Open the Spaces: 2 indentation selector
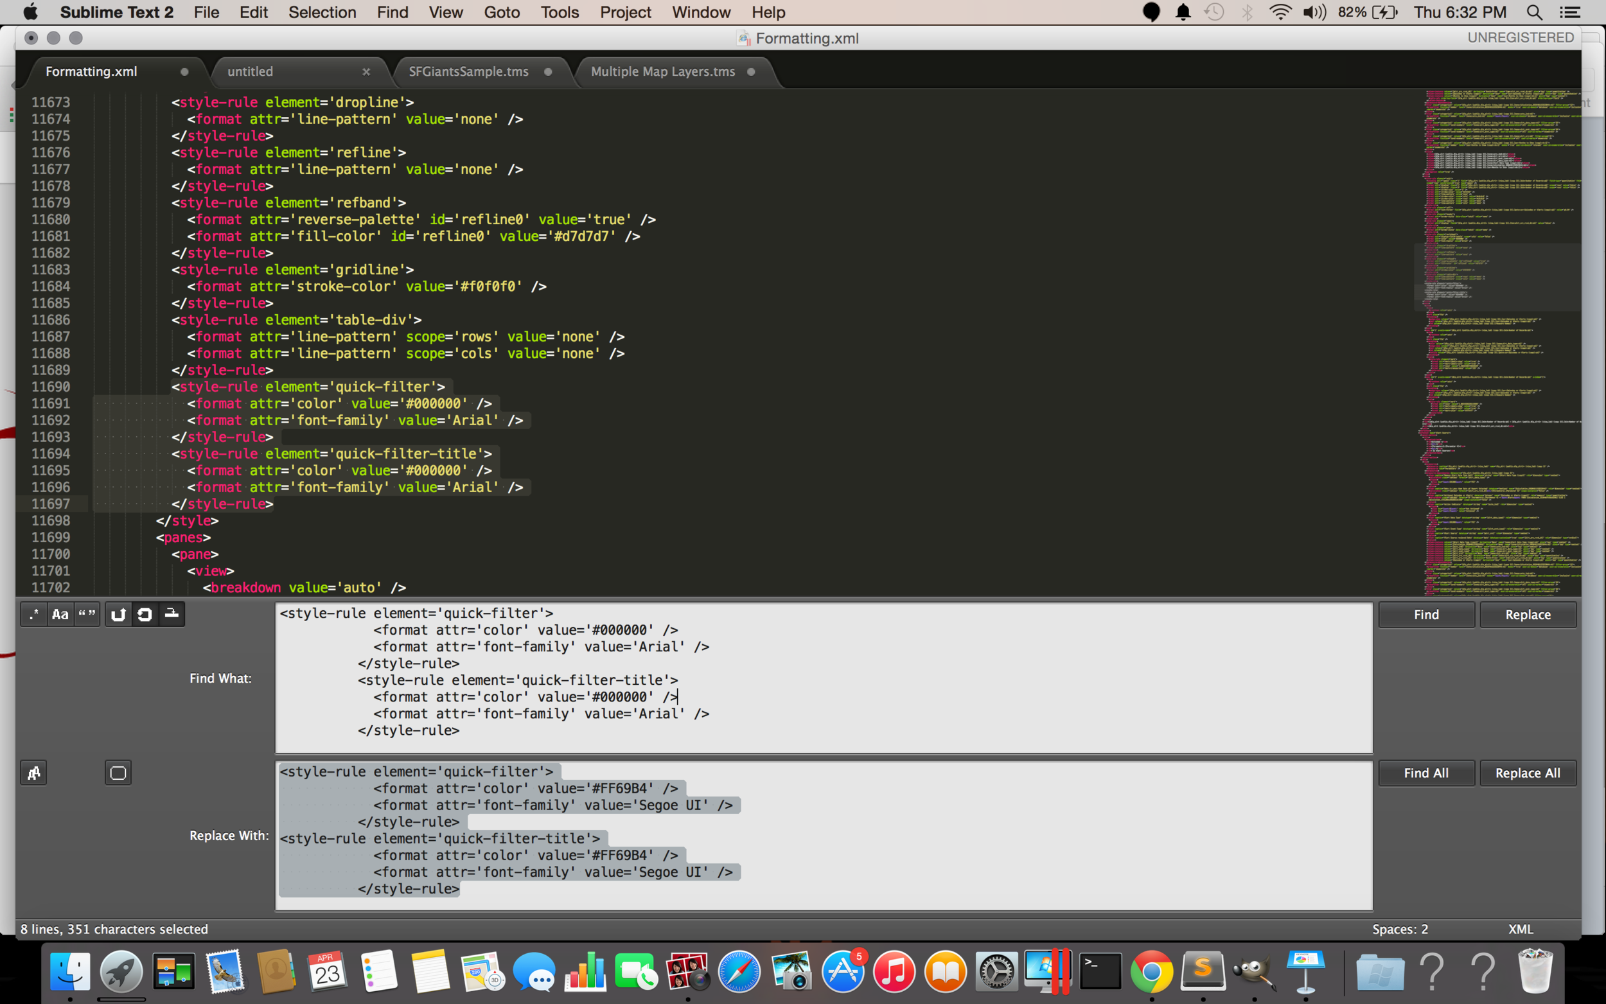Viewport: 1606px width, 1004px height. click(1400, 929)
